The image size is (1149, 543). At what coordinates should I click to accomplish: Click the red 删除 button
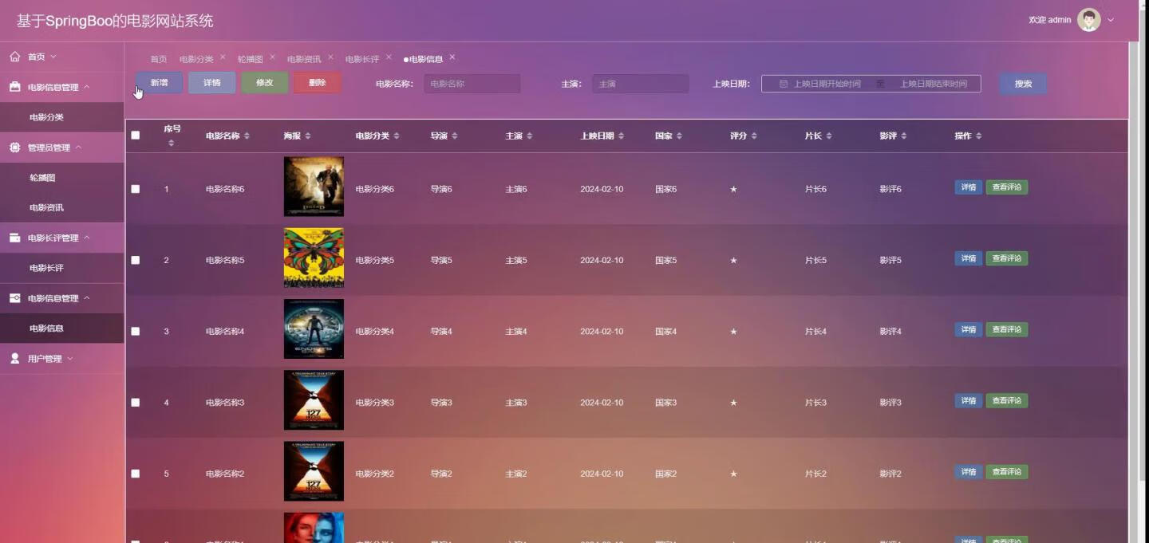tap(318, 83)
